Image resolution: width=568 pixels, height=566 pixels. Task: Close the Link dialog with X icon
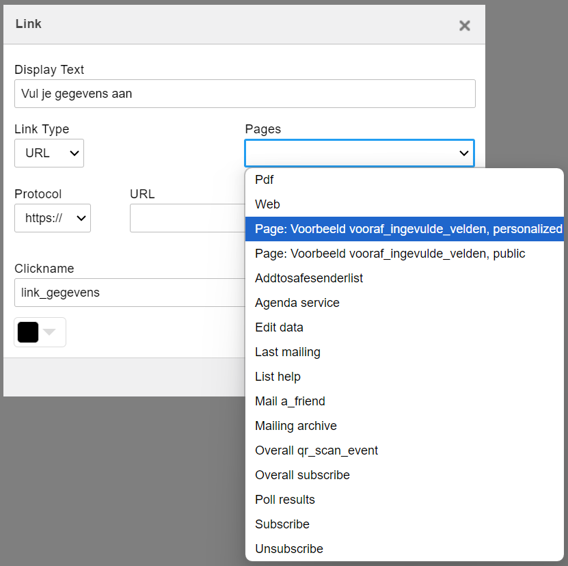click(465, 25)
